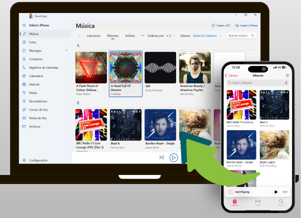Click the back arrow in music toolbar
The height and width of the screenshot is (218, 301).
point(79,35)
